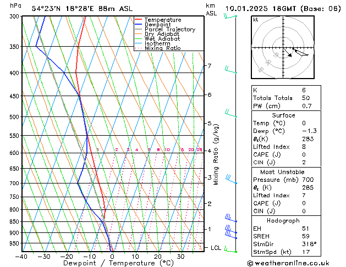Click the Dewp (°C) value −1.3
Screen dimensions: 346x267
(309, 131)
